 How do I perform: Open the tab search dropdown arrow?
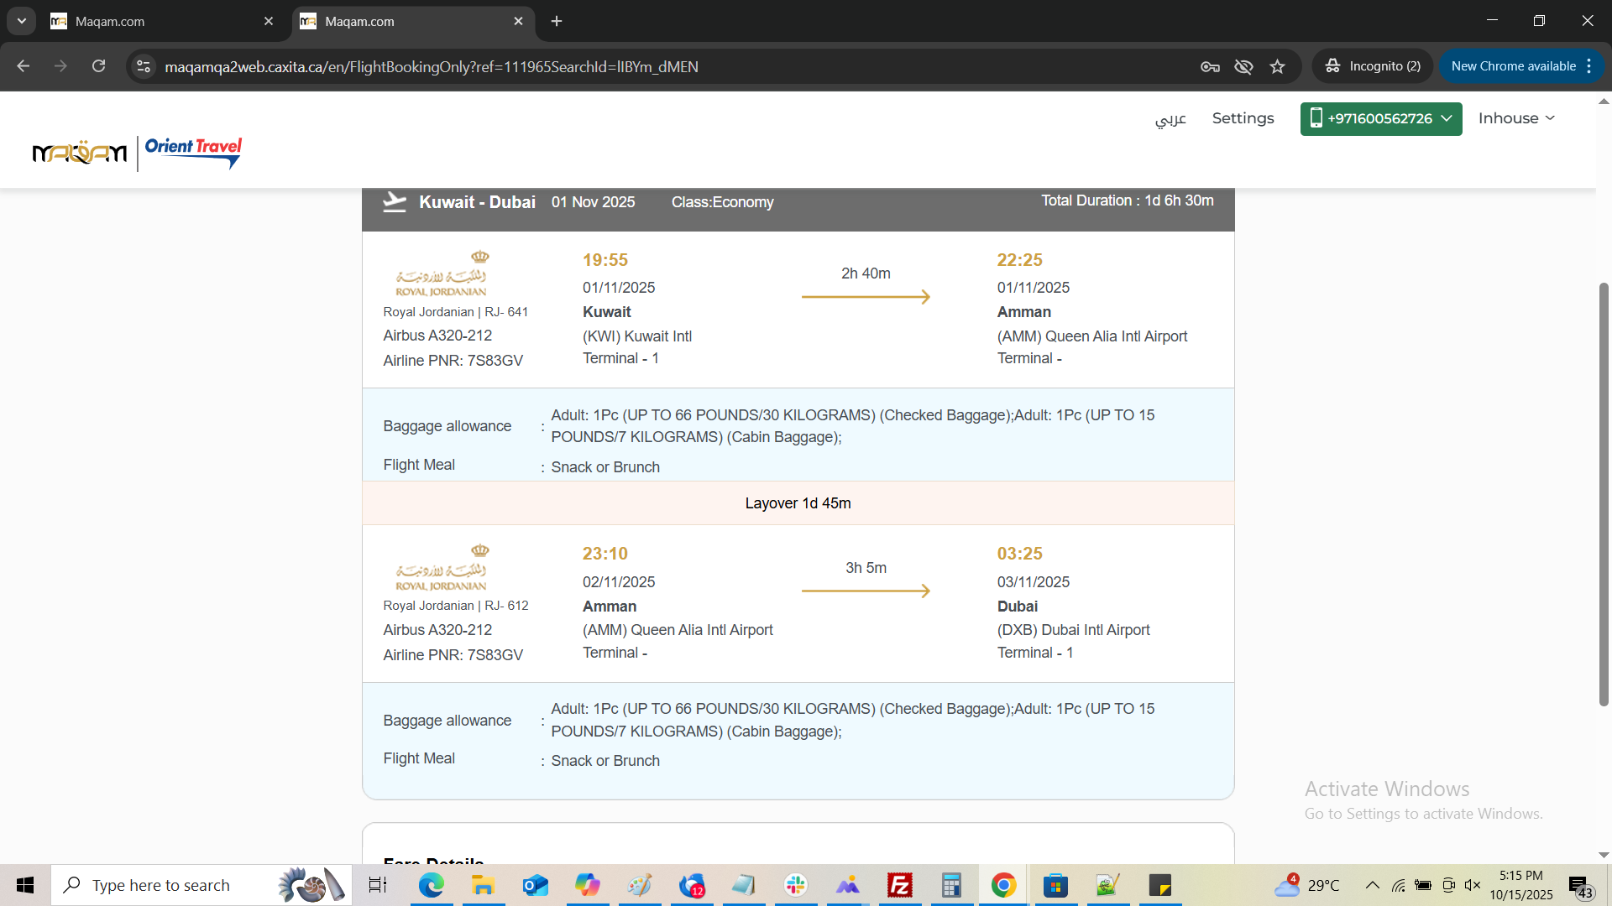22,21
